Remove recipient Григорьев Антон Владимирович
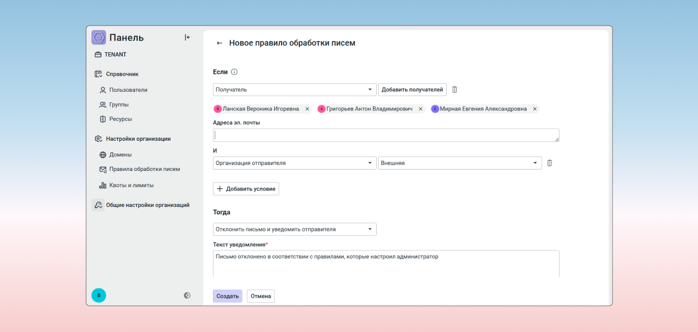Screen dimensions: 698x332 pyautogui.click(x=421, y=109)
